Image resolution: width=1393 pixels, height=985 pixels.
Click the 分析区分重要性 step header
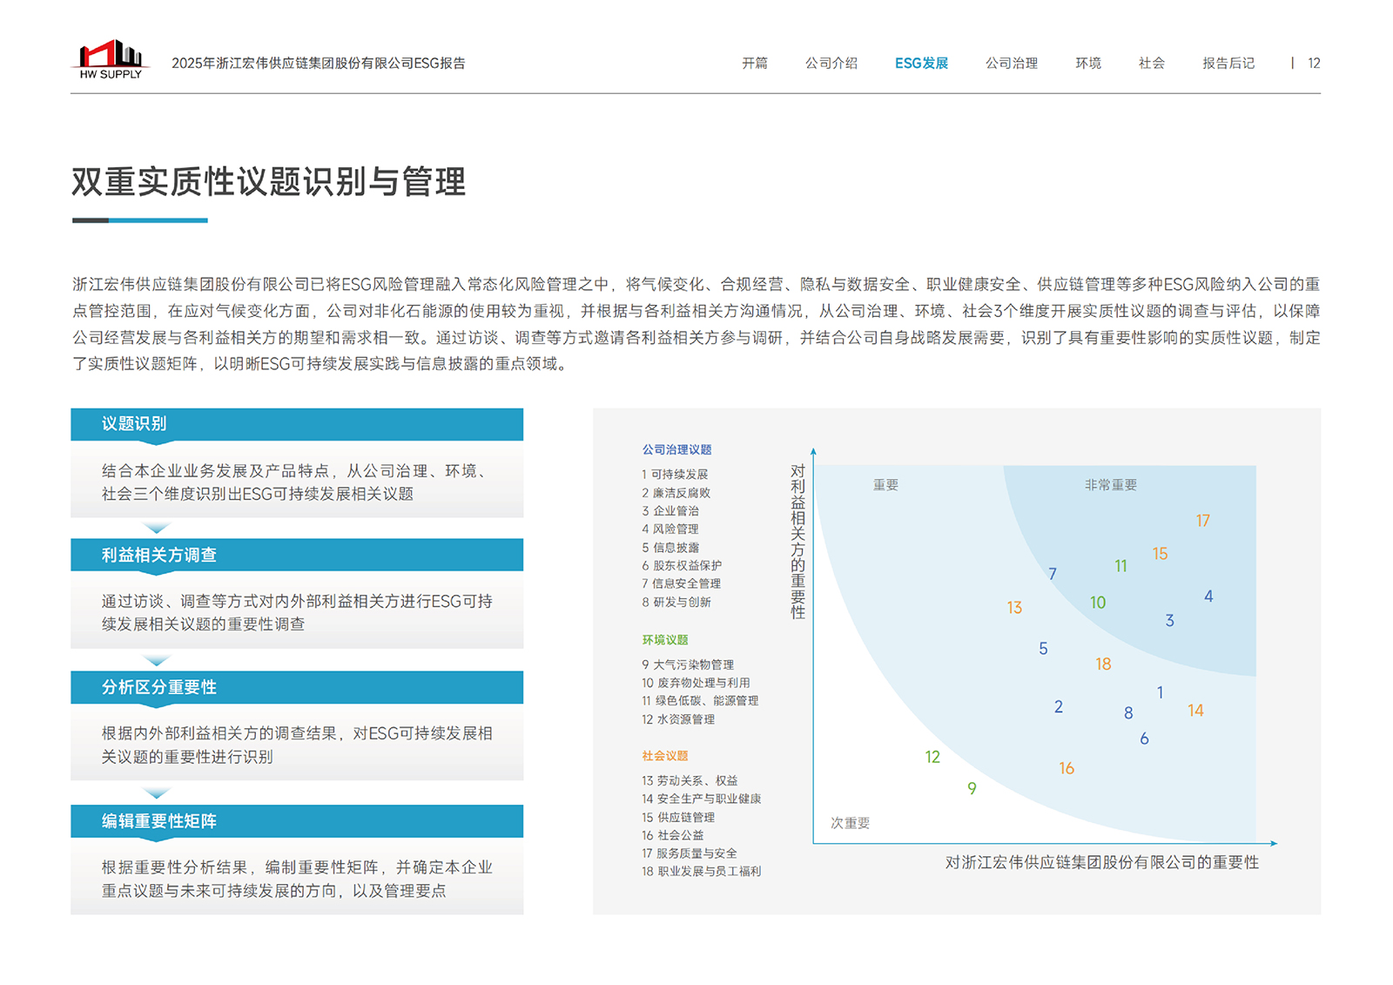pos(297,687)
